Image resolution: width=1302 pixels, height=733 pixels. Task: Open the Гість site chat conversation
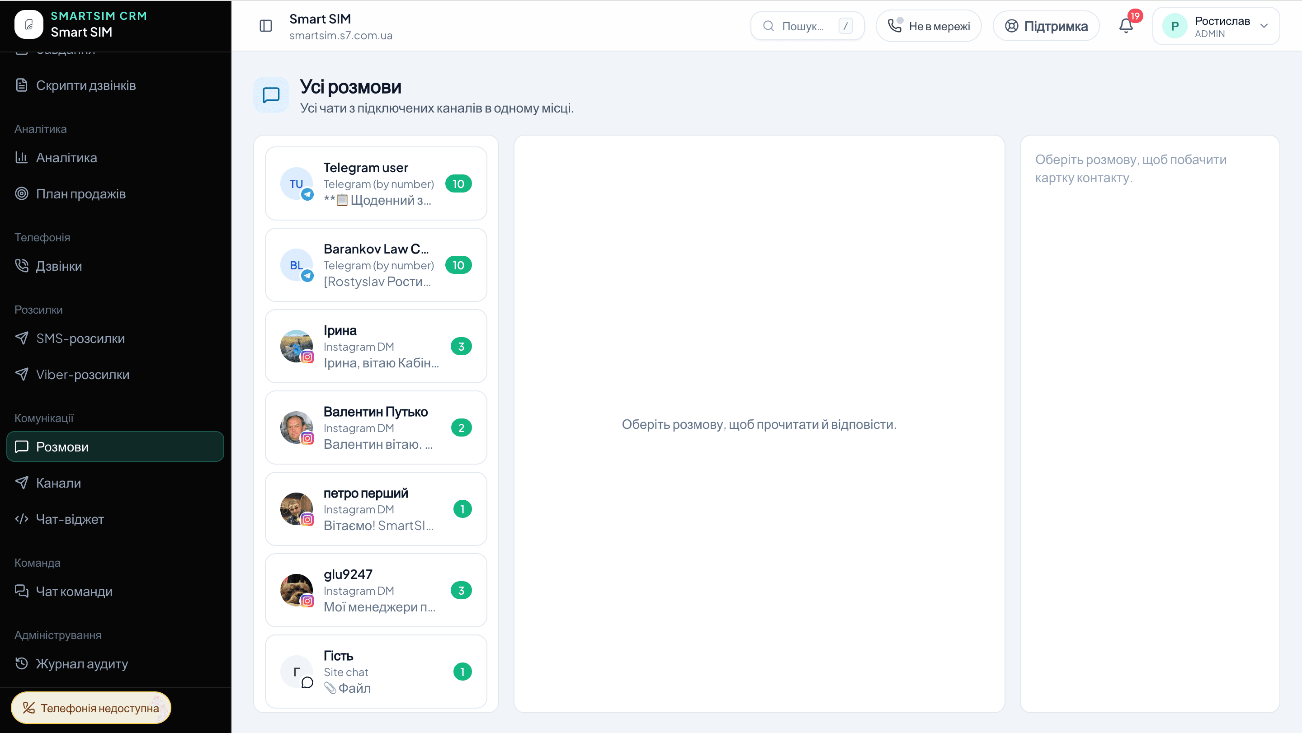pos(376,672)
